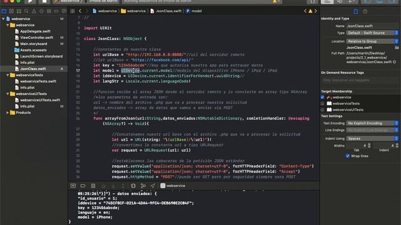Check webserviceUITests target membership
This screenshot has height=225, width=401.
coord(323,110)
